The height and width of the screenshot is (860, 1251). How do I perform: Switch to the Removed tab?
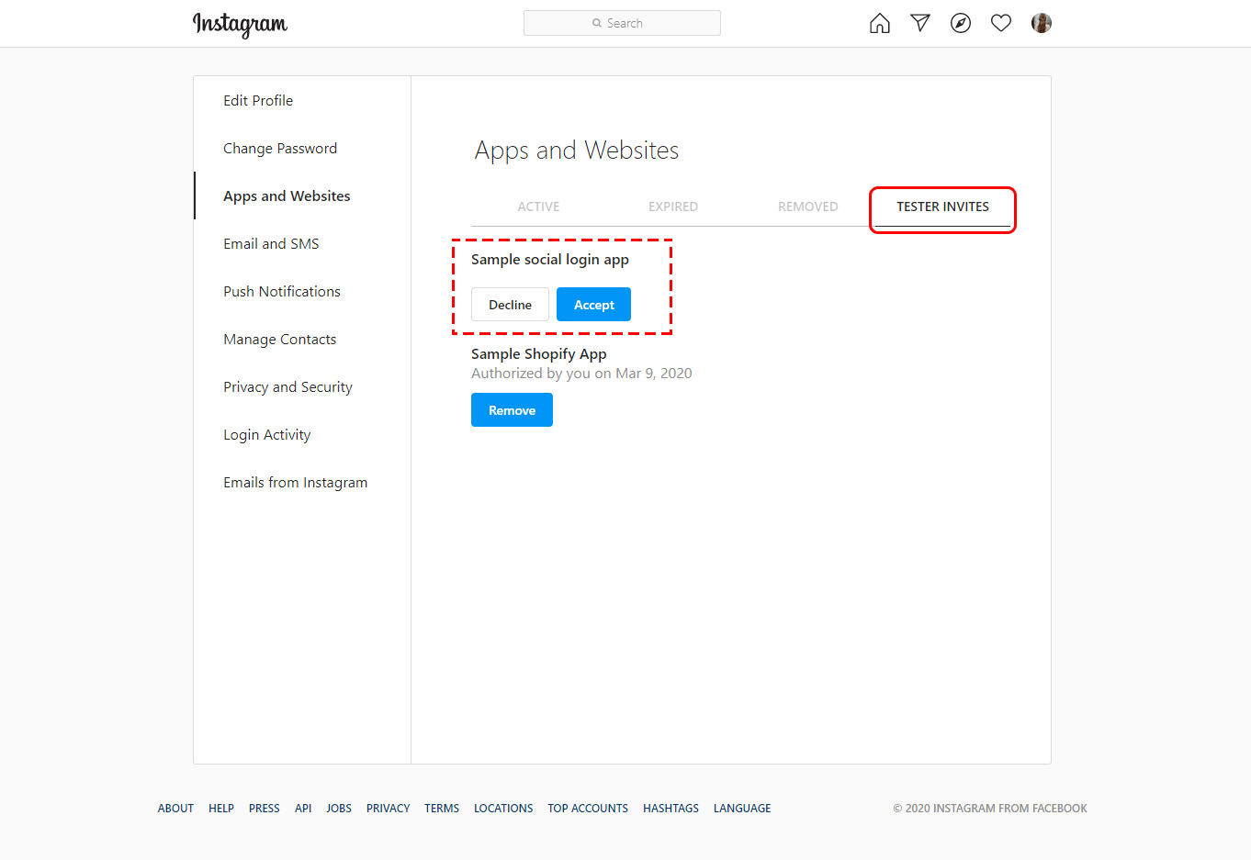pyautogui.click(x=808, y=207)
